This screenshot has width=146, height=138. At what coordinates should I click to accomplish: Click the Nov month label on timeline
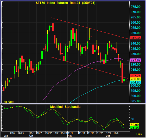pyautogui.click(x=70, y=136)
